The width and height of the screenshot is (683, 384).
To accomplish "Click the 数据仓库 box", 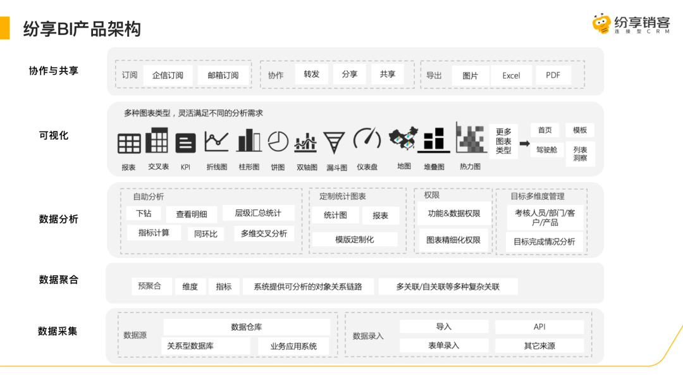I will 247,327.
